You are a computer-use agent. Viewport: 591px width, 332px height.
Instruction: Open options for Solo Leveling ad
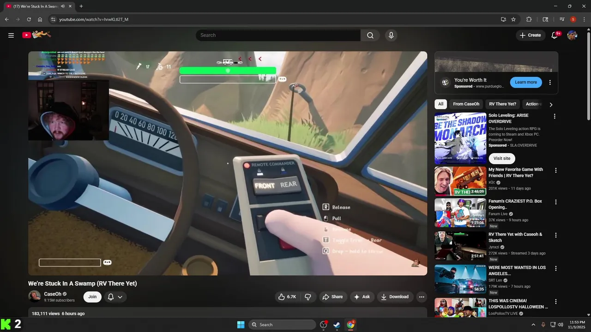[x=555, y=116]
